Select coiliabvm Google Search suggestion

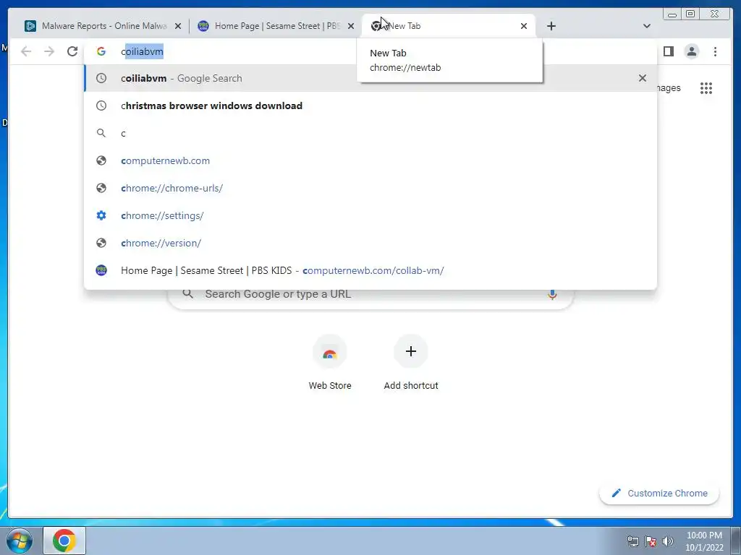click(x=370, y=78)
